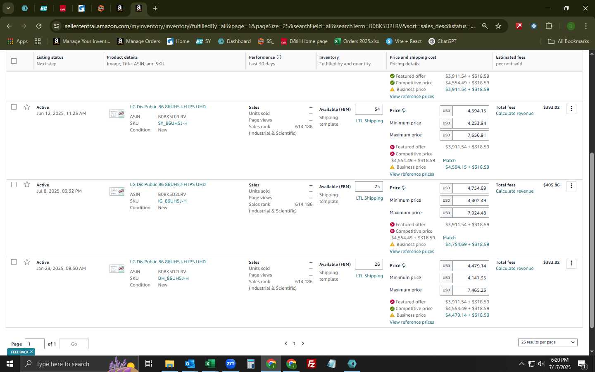Select the IG_86UH5J-H listing checkbox
Image resolution: width=595 pixels, height=372 pixels.
(14, 184)
